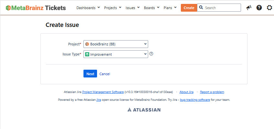Open the Administration gear icon
The width and height of the screenshot is (274, 129).
[x=269, y=8]
